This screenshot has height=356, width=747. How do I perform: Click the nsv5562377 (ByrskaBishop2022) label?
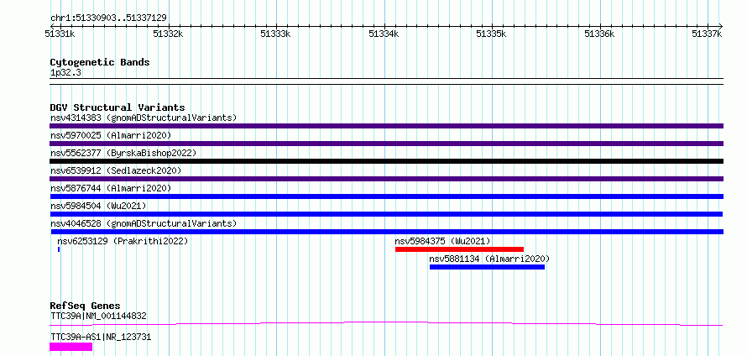123,153
